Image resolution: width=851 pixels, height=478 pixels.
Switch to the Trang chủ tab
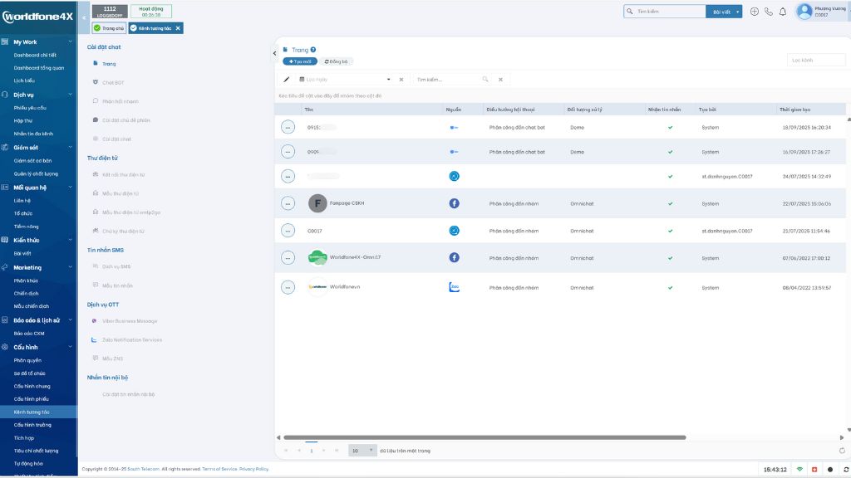click(109, 28)
